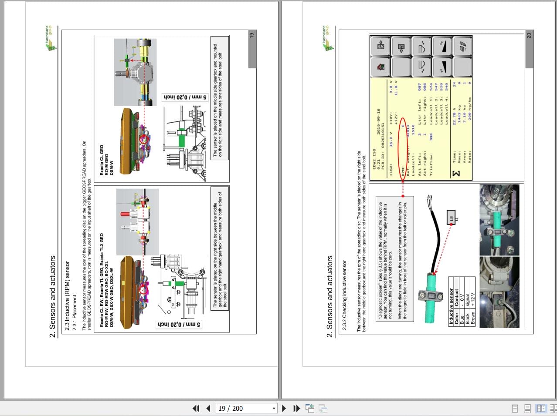The image size is (557, 416).
Task: Click the spreading disc photo on page 20
Action: [499, 220]
